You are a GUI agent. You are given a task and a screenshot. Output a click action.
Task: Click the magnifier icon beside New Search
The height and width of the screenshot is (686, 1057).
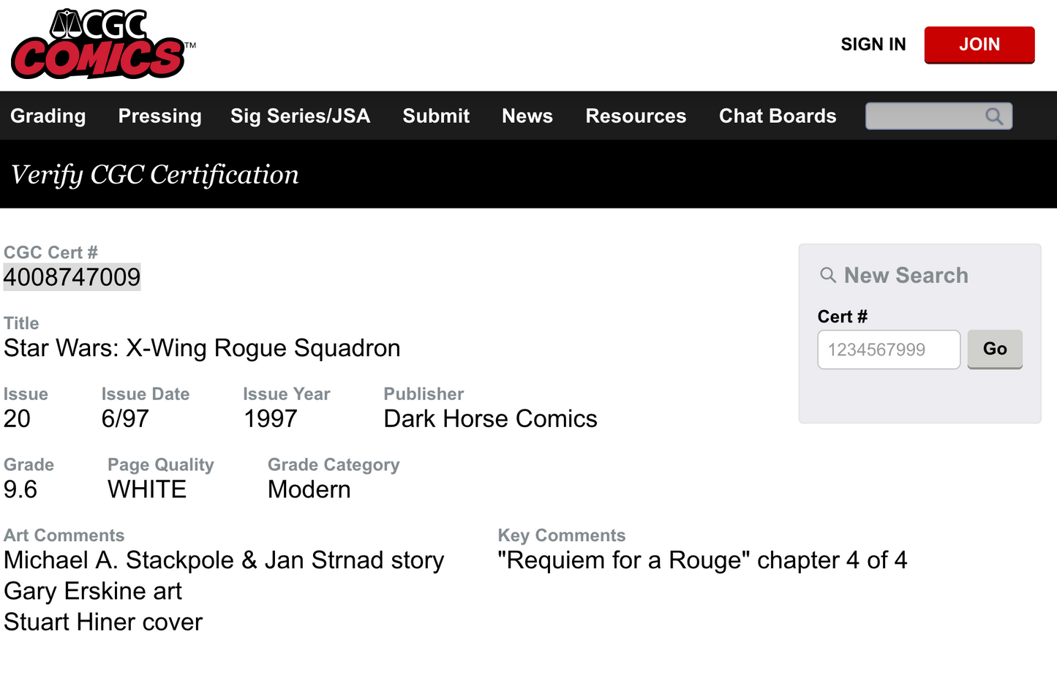click(x=828, y=275)
